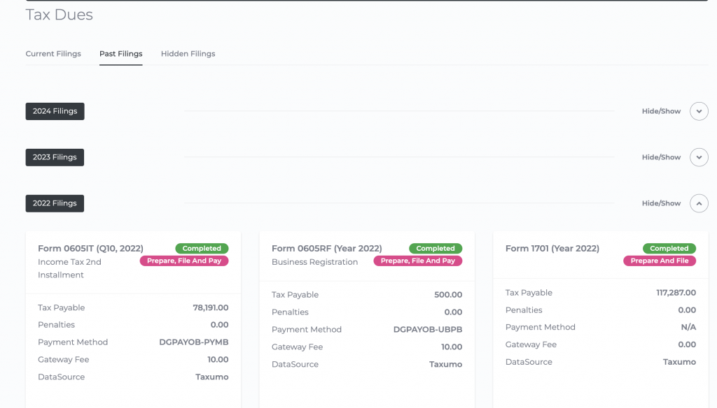Click the 2023 Filings label button
The height and width of the screenshot is (408, 717).
(x=55, y=157)
